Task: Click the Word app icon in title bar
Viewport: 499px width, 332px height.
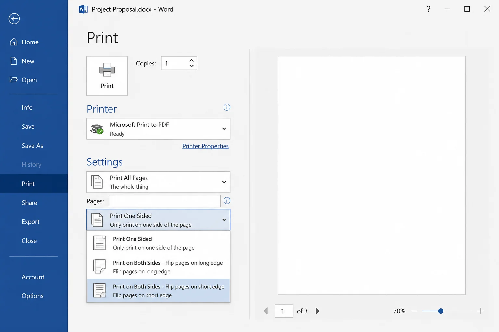Action: pyautogui.click(x=83, y=9)
